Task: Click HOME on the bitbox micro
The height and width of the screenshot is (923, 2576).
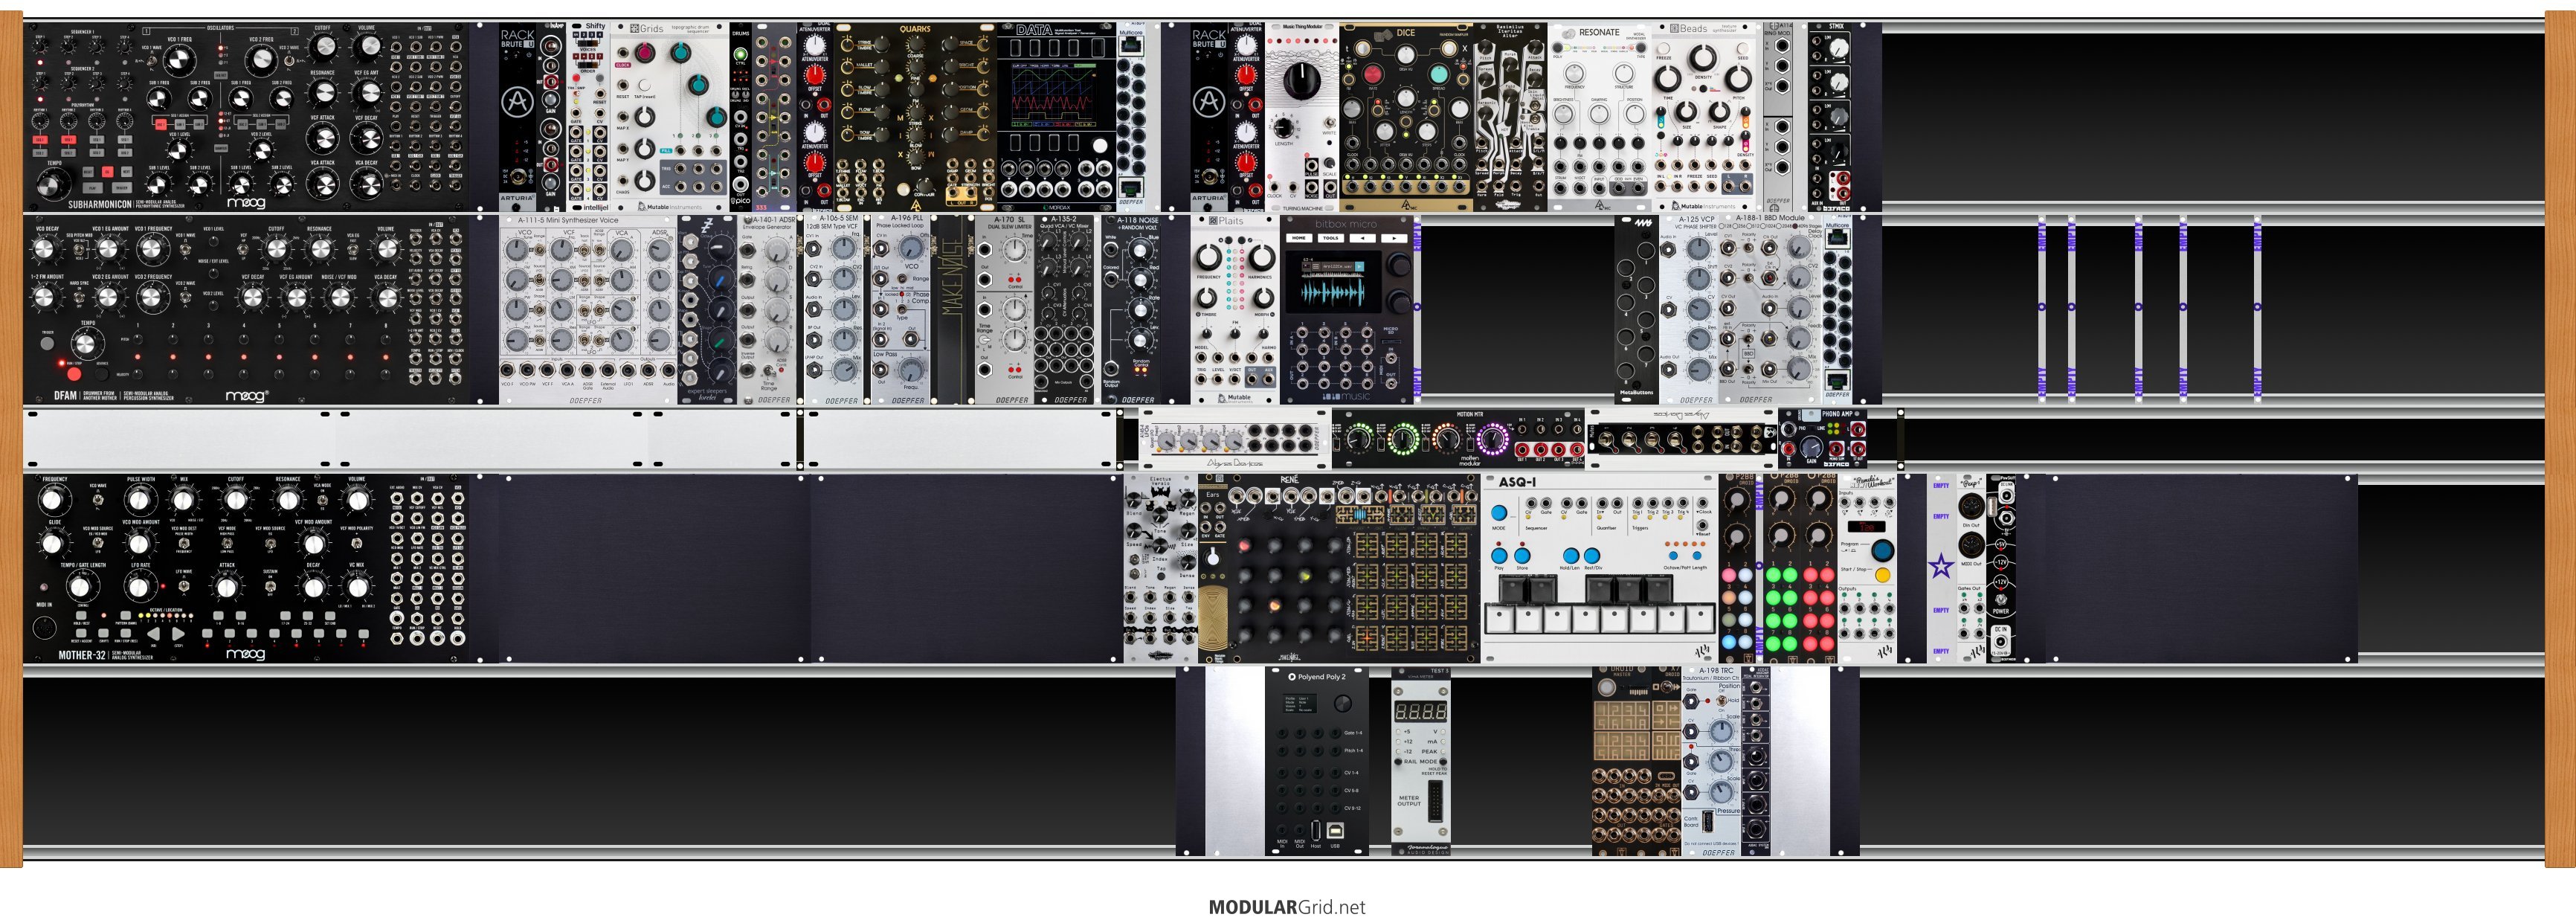Action: click(1299, 238)
